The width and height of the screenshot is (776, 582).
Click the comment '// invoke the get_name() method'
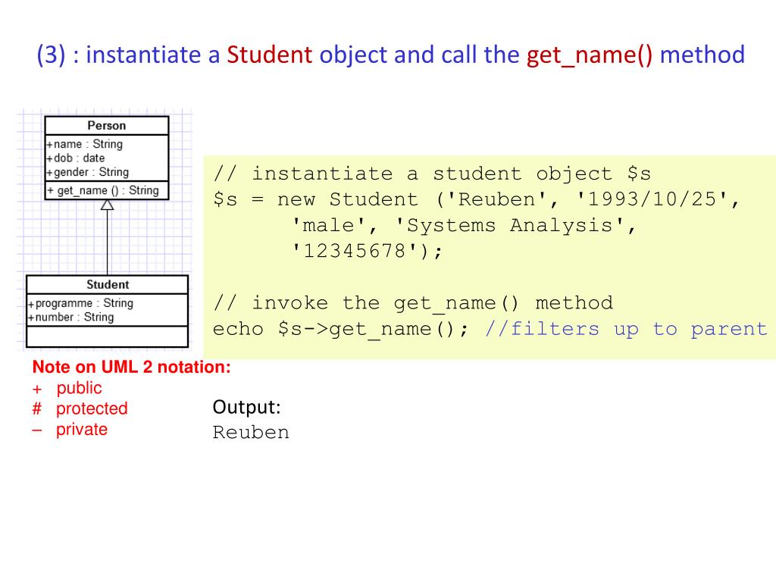(413, 303)
